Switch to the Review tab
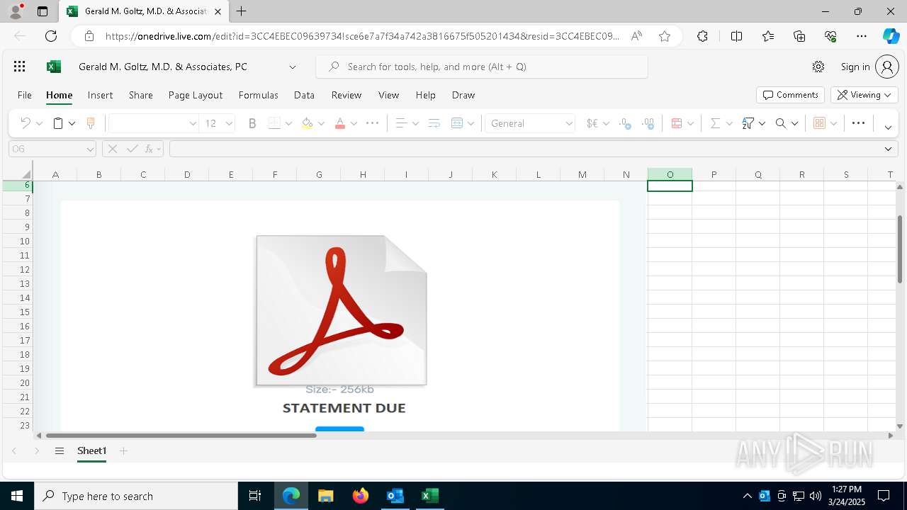907x510 pixels. [x=347, y=95]
